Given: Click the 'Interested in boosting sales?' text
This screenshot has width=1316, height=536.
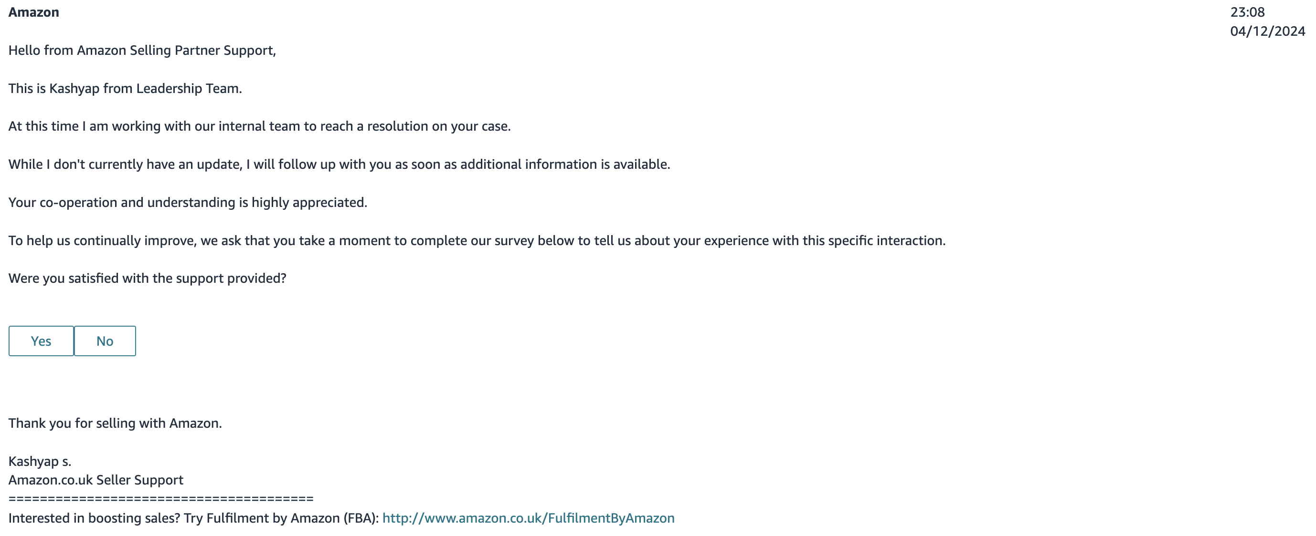Looking at the screenshot, I should (x=95, y=518).
